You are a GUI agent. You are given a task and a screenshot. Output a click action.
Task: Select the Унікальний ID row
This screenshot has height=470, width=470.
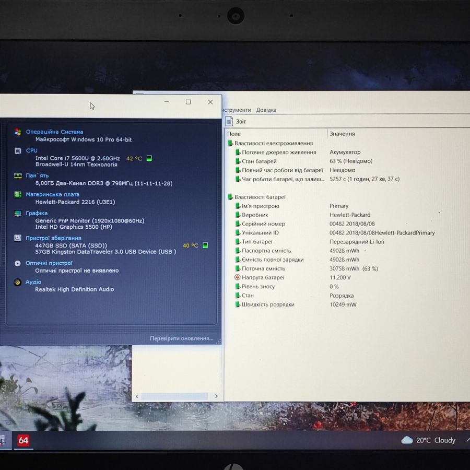[347, 233]
